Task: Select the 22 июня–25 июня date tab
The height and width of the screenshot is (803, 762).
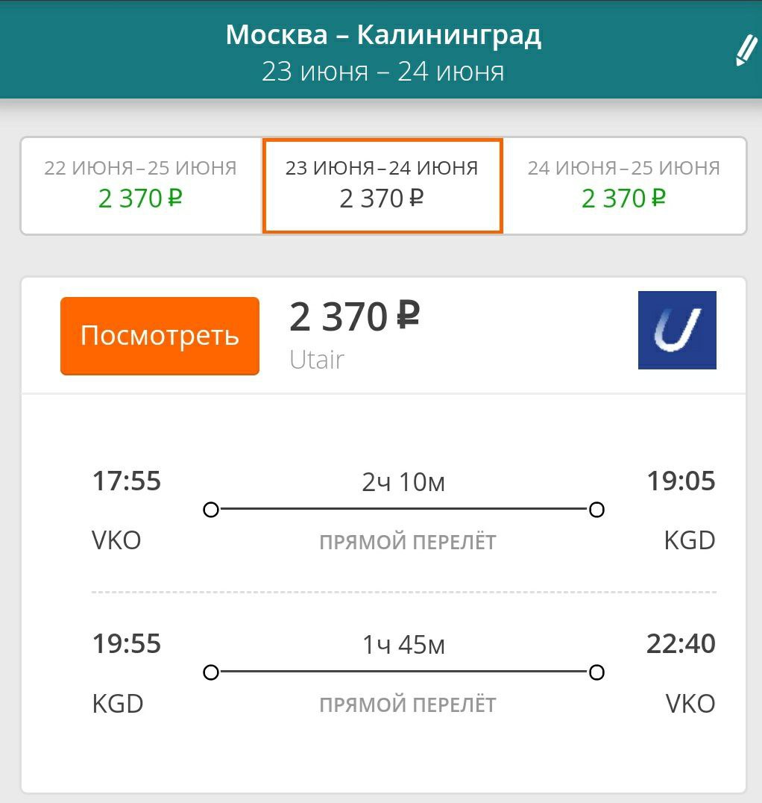Action: pyautogui.click(x=140, y=185)
